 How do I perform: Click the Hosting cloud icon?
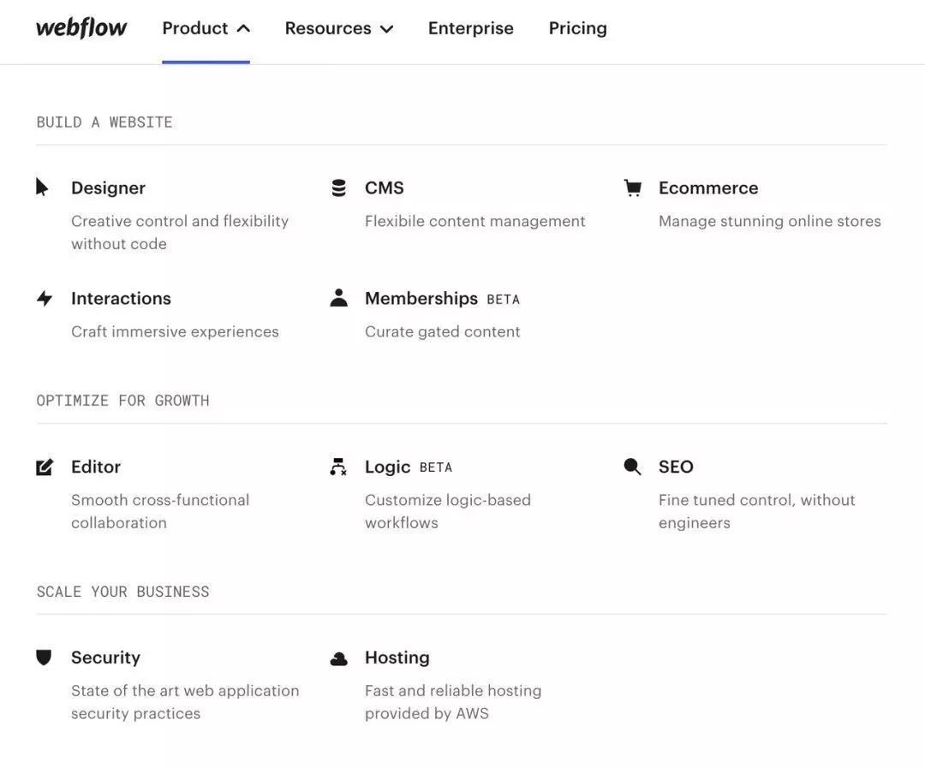(x=339, y=658)
